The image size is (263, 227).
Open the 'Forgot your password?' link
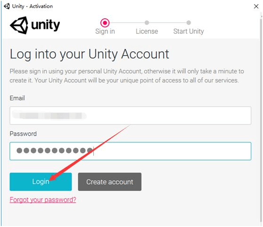43,200
